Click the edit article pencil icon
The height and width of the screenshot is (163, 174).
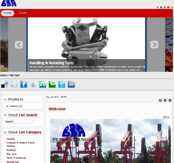coord(164,117)
